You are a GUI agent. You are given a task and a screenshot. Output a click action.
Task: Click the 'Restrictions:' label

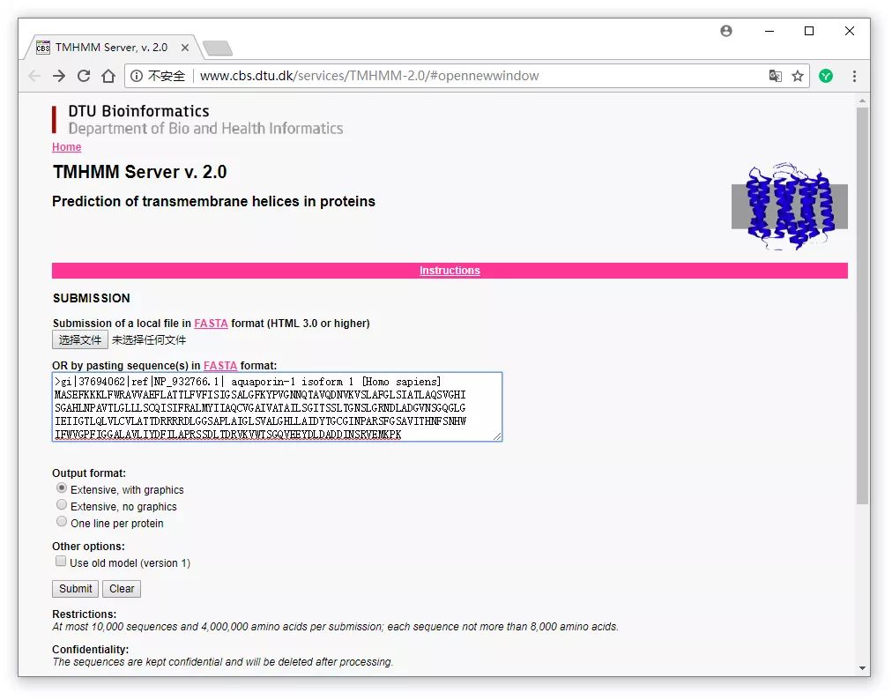tap(85, 614)
